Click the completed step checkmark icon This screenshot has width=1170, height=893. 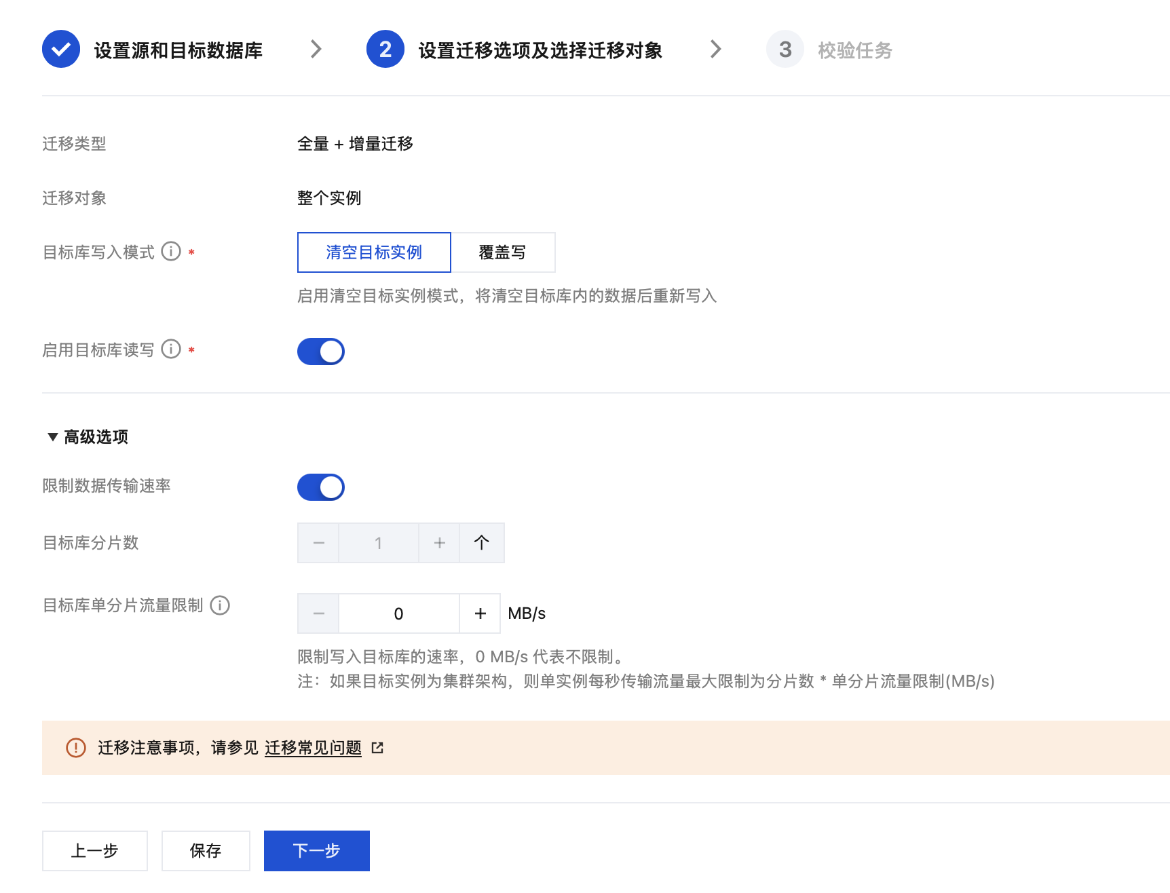pos(61,50)
